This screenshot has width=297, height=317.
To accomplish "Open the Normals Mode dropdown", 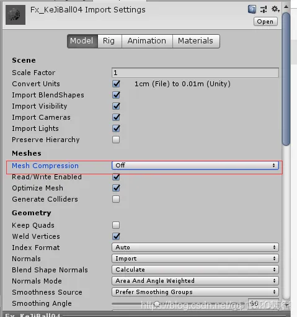I will click(x=195, y=281).
